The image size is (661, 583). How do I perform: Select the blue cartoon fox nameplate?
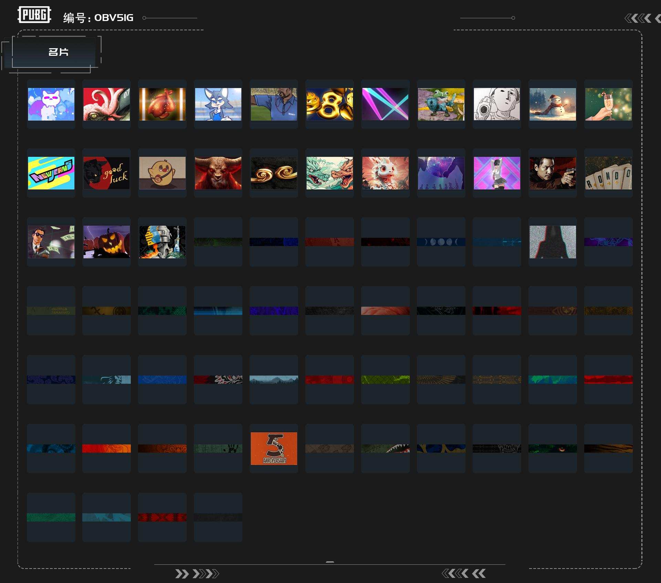tap(218, 104)
